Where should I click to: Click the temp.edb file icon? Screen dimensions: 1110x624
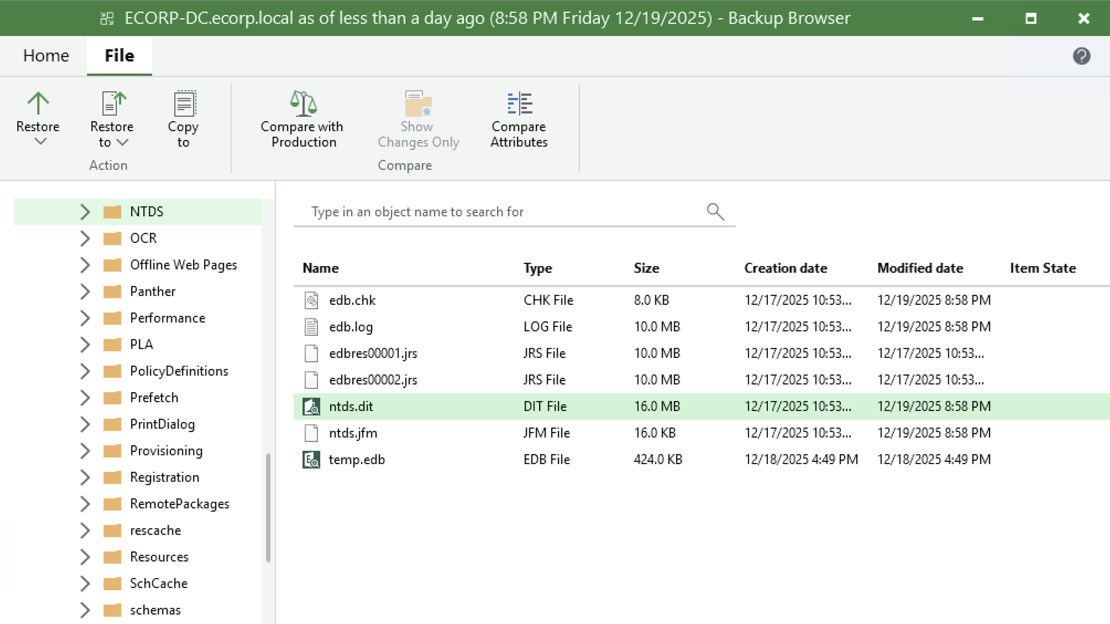(311, 459)
